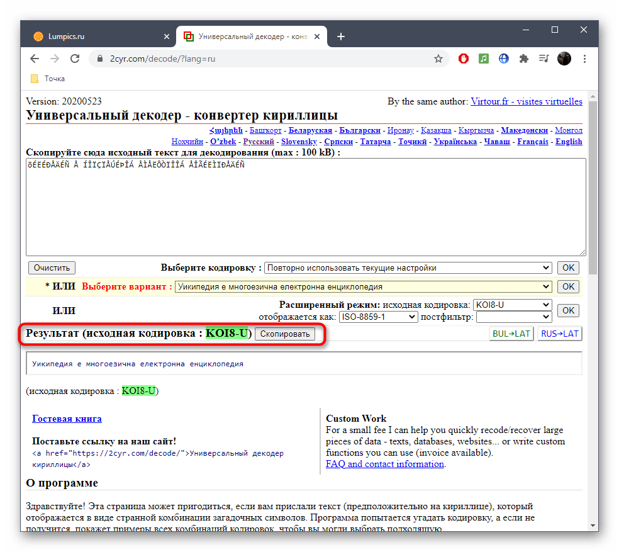Switch language to Нохчийн

(x=187, y=142)
